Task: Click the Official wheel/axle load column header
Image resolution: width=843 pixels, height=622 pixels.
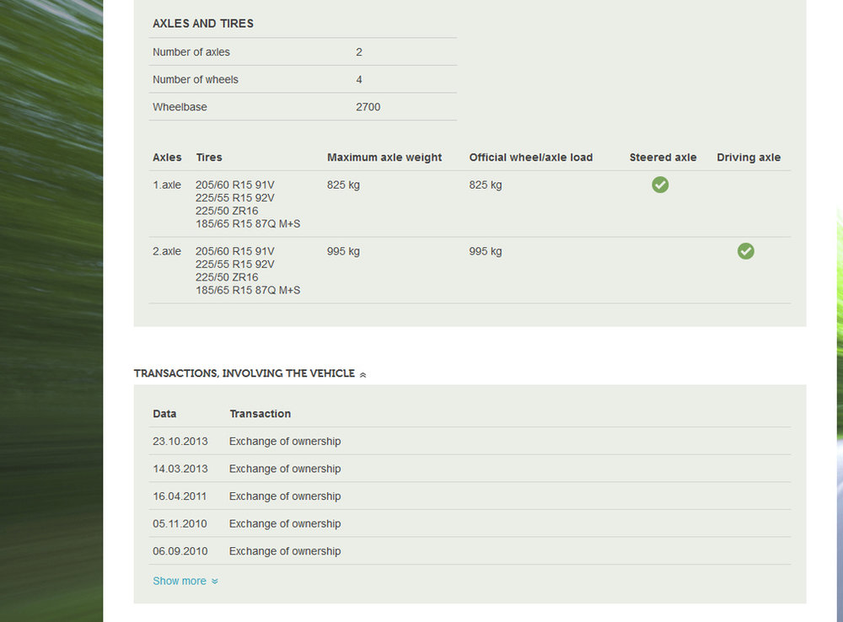Action: [x=530, y=158]
